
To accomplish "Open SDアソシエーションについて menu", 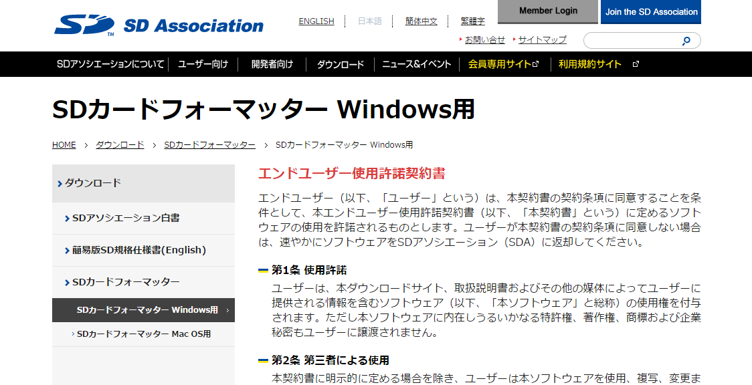I will click(x=110, y=64).
